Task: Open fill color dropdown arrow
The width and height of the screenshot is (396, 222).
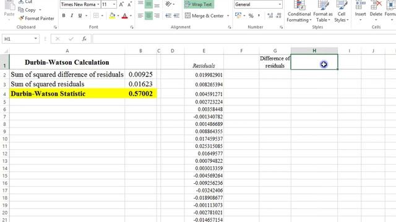Action: (118, 15)
